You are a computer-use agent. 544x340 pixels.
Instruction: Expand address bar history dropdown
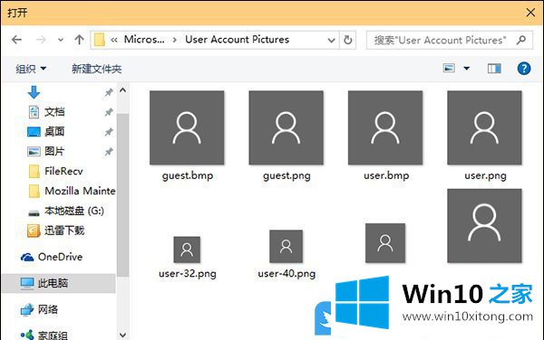331,40
